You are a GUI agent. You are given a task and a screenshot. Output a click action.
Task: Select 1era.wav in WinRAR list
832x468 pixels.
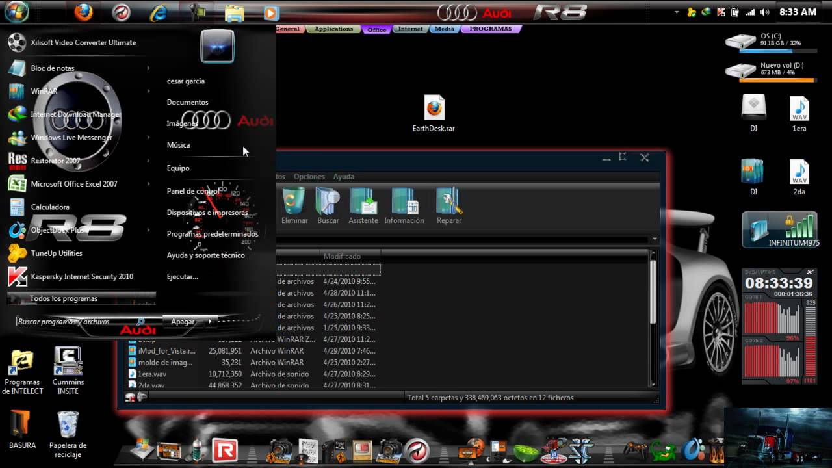(252, 374)
